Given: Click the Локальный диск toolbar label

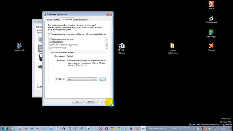Looking at the screenshot, I should click(158, 128).
